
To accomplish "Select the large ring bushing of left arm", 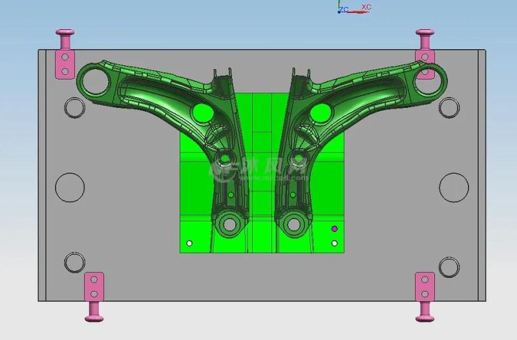I will click(x=95, y=80).
